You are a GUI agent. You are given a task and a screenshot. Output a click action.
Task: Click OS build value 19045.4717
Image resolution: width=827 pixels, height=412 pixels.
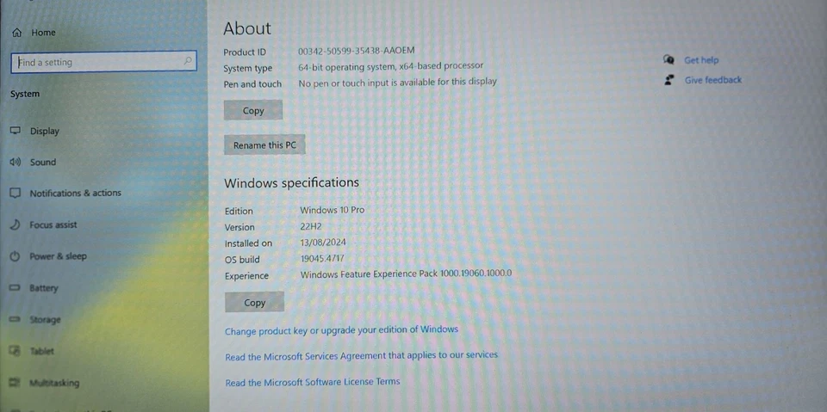click(322, 259)
